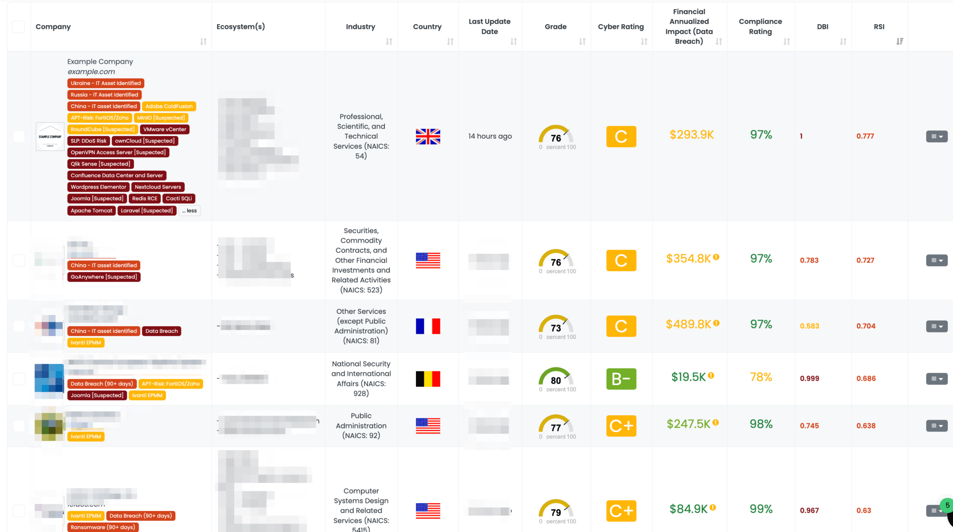Expand row menu for $489.8K row
953x532 pixels.
[x=936, y=326]
